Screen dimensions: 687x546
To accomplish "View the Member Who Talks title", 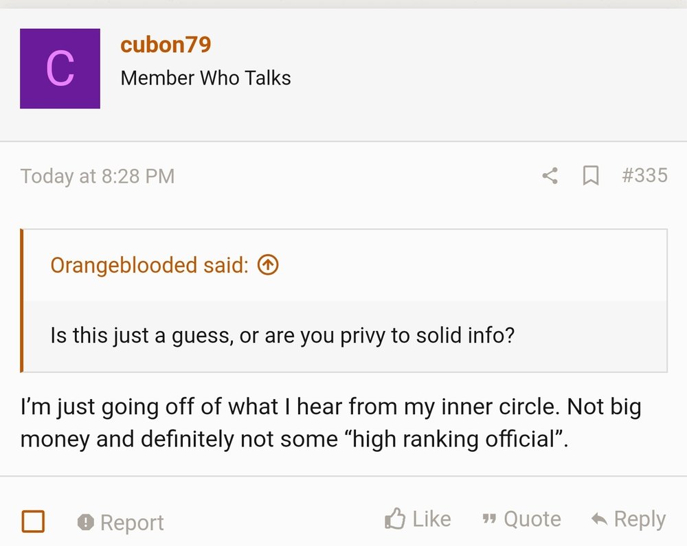I will (206, 78).
